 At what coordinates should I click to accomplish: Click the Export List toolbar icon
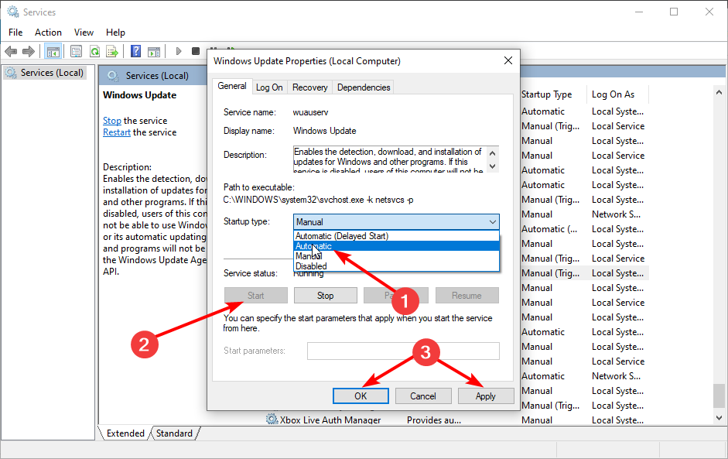[x=112, y=51]
